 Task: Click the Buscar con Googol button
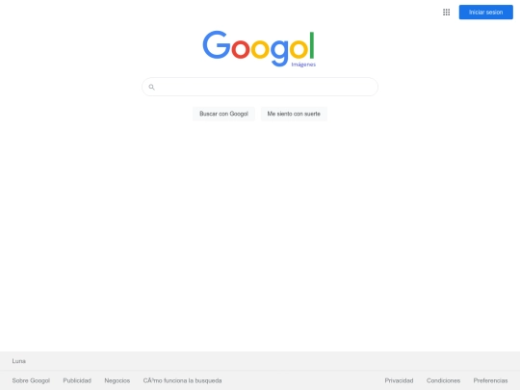223,114
